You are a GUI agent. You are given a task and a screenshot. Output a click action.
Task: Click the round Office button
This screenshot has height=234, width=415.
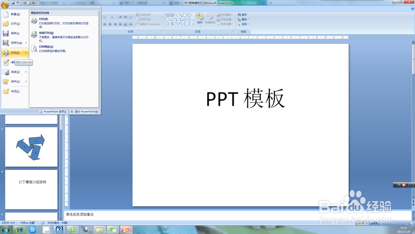[5, 5]
